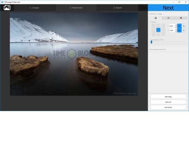Click the Add border button
Image resolution: width=189 pixels, height=152 pixels.
point(168,107)
